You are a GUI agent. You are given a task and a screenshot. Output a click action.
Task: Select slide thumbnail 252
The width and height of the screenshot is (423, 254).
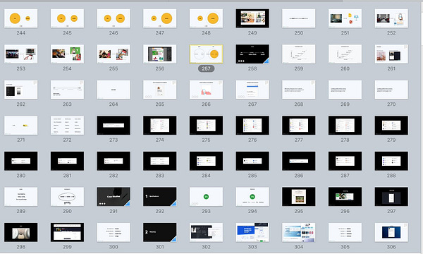[x=391, y=18]
